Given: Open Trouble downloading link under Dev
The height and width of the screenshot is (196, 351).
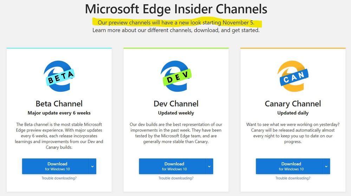Looking at the screenshot, I should coord(176,178).
